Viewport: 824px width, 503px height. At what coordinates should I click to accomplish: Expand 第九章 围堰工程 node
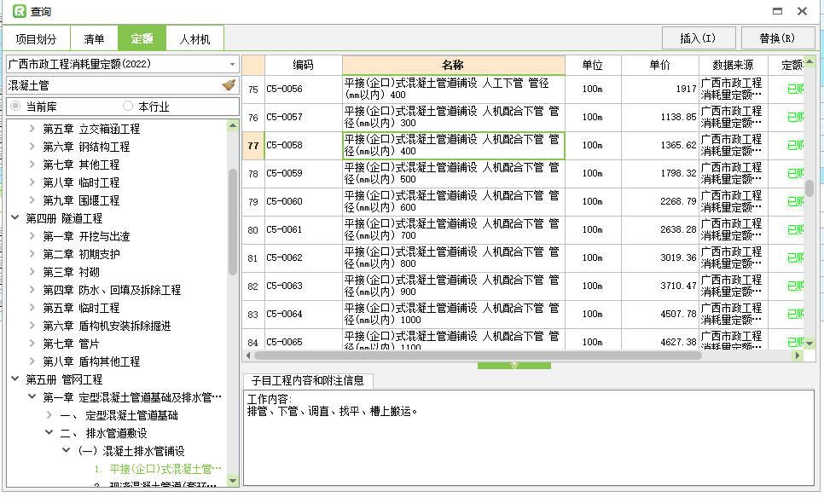[x=32, y=199]
